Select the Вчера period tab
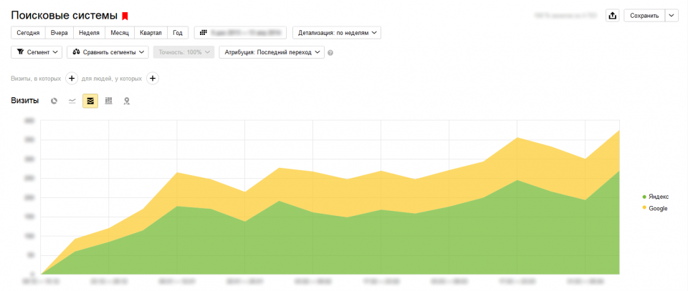This screenshot has width=688, height=291. click(x=59, y=33)
